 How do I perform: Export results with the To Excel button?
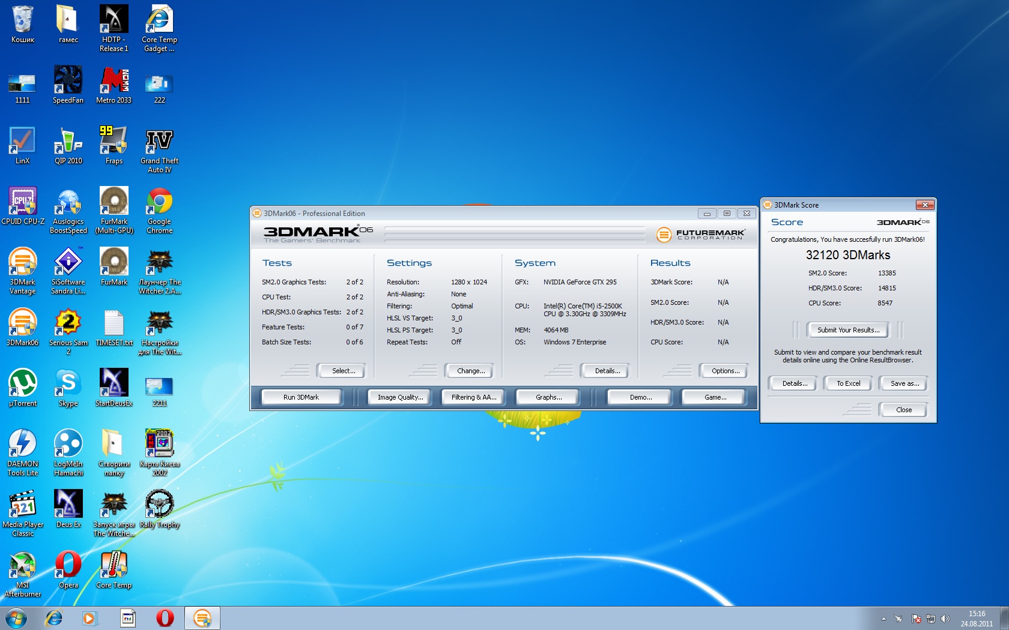(848, 383)
